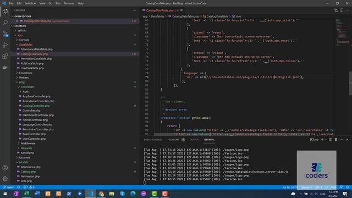Screen dimensions: 352x198
Task: Open Explorer panel more actions ellipsis
Action: click(134, 10)
